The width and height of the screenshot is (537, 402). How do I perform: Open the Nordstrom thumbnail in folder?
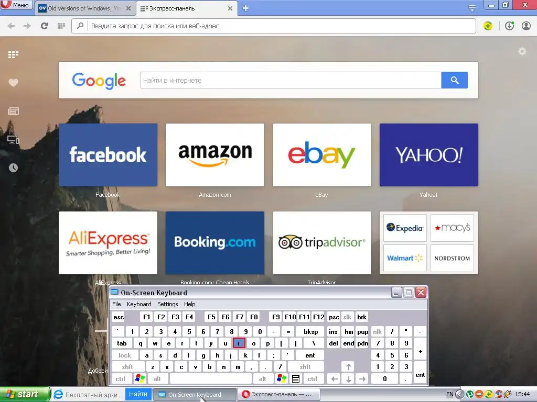452,258
